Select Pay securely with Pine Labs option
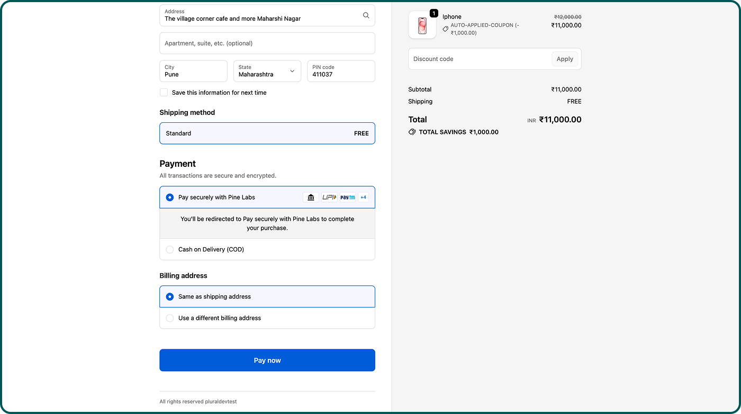Image resolution: width=741 pixels, height=414 pixels. (267, 197)
